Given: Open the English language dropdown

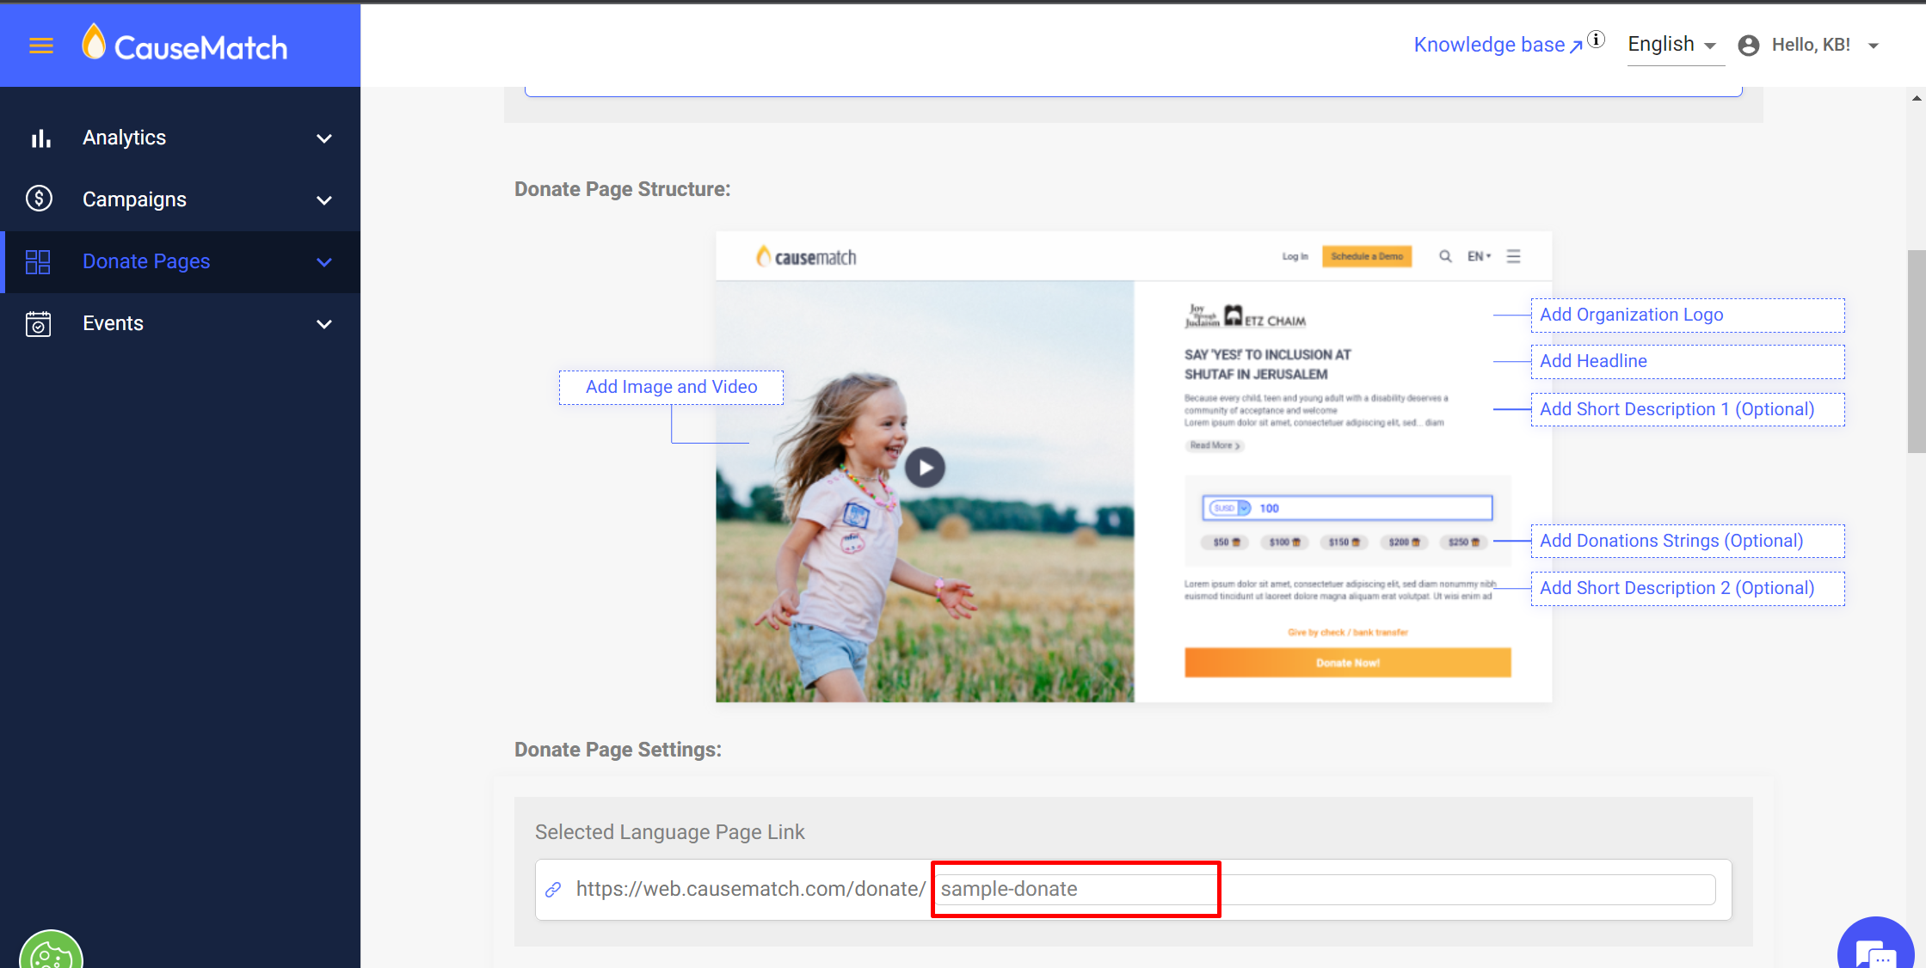Looking at the screenshot, I should pos(1672,45).
